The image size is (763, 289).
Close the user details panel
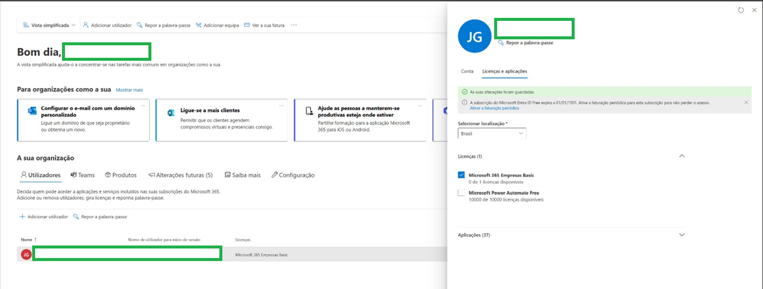pyautogui.click(x=754, y=10)
